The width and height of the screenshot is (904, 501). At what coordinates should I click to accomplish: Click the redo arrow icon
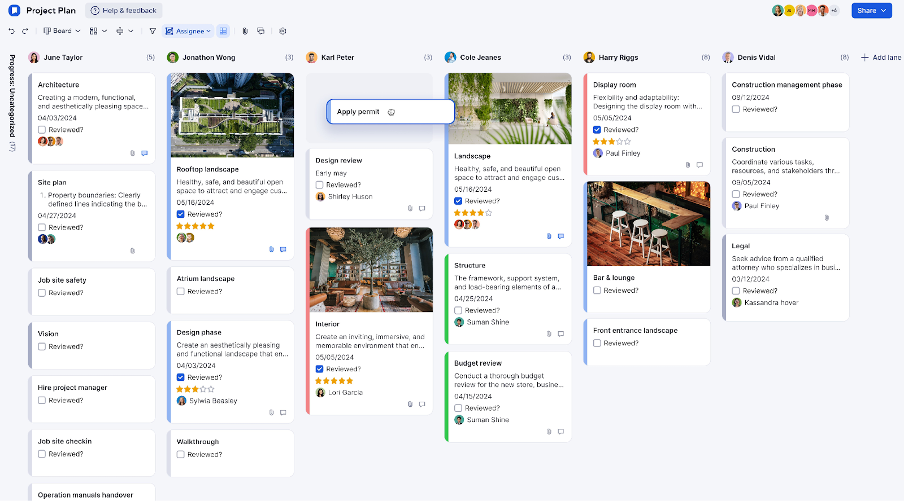click(25, 31)
